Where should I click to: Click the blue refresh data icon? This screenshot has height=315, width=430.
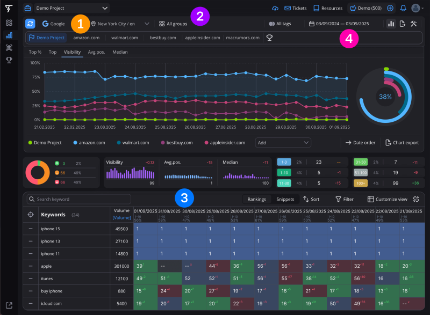[x=31, y=24]
